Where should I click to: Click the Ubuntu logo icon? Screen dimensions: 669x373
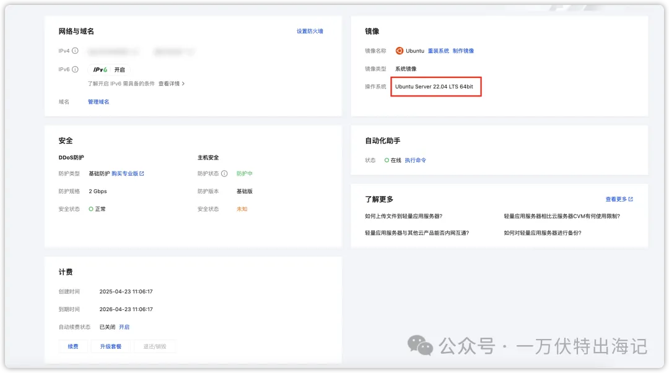tap(400, 51)
